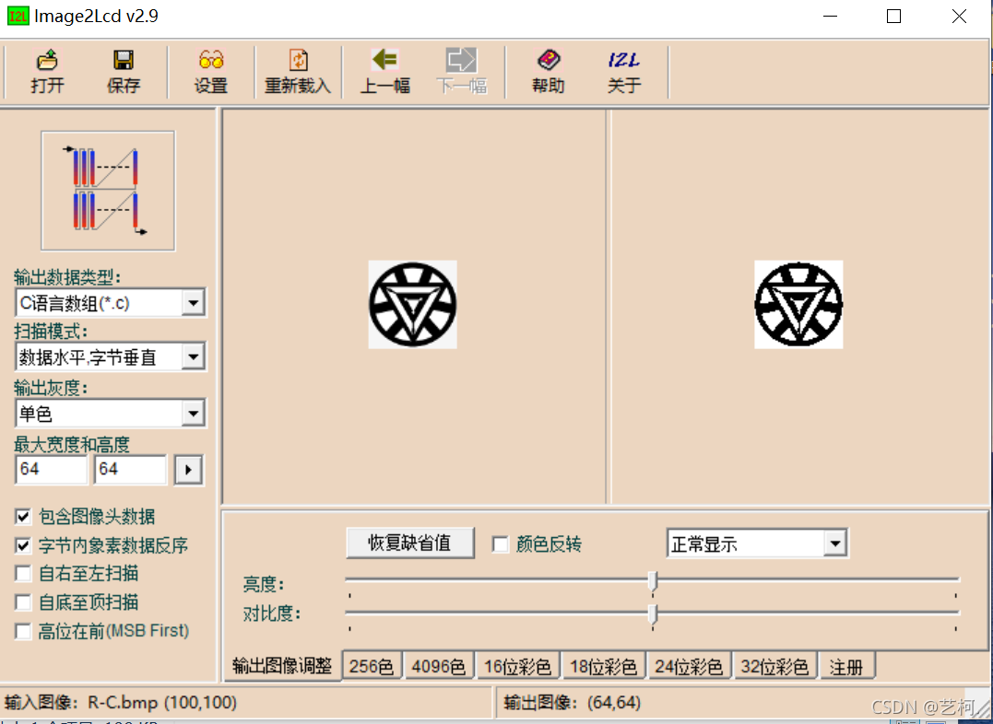Image resolution: width=993 pixels, height=724 pixels.
Task: Expand the 输出灰度 dropdown arrow
Action: click(x=193, y=414)
